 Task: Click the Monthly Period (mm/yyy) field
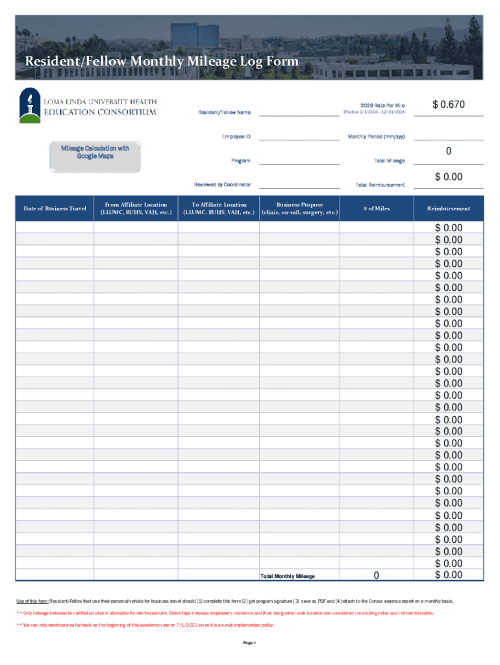449,136
